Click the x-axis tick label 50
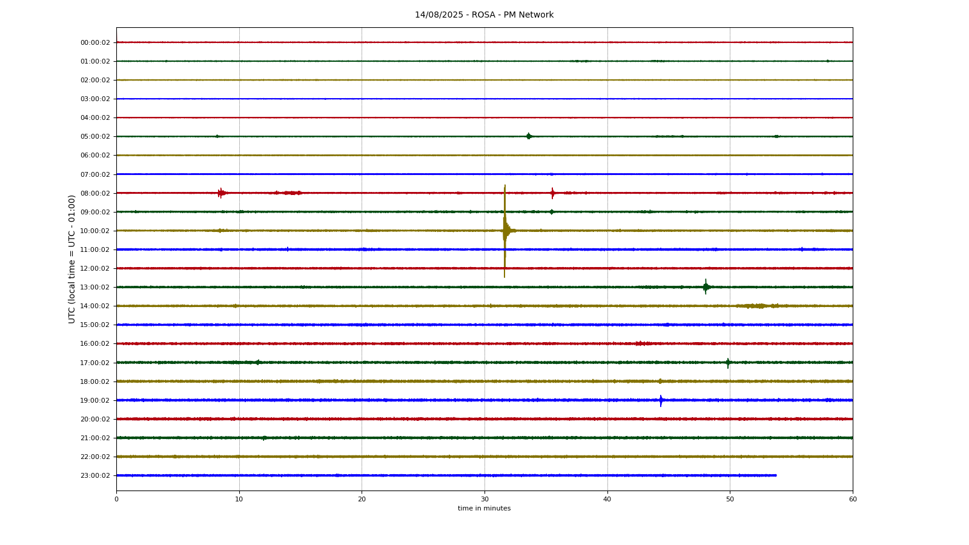The height and width of the screenshot is (545, 969). 730,499
